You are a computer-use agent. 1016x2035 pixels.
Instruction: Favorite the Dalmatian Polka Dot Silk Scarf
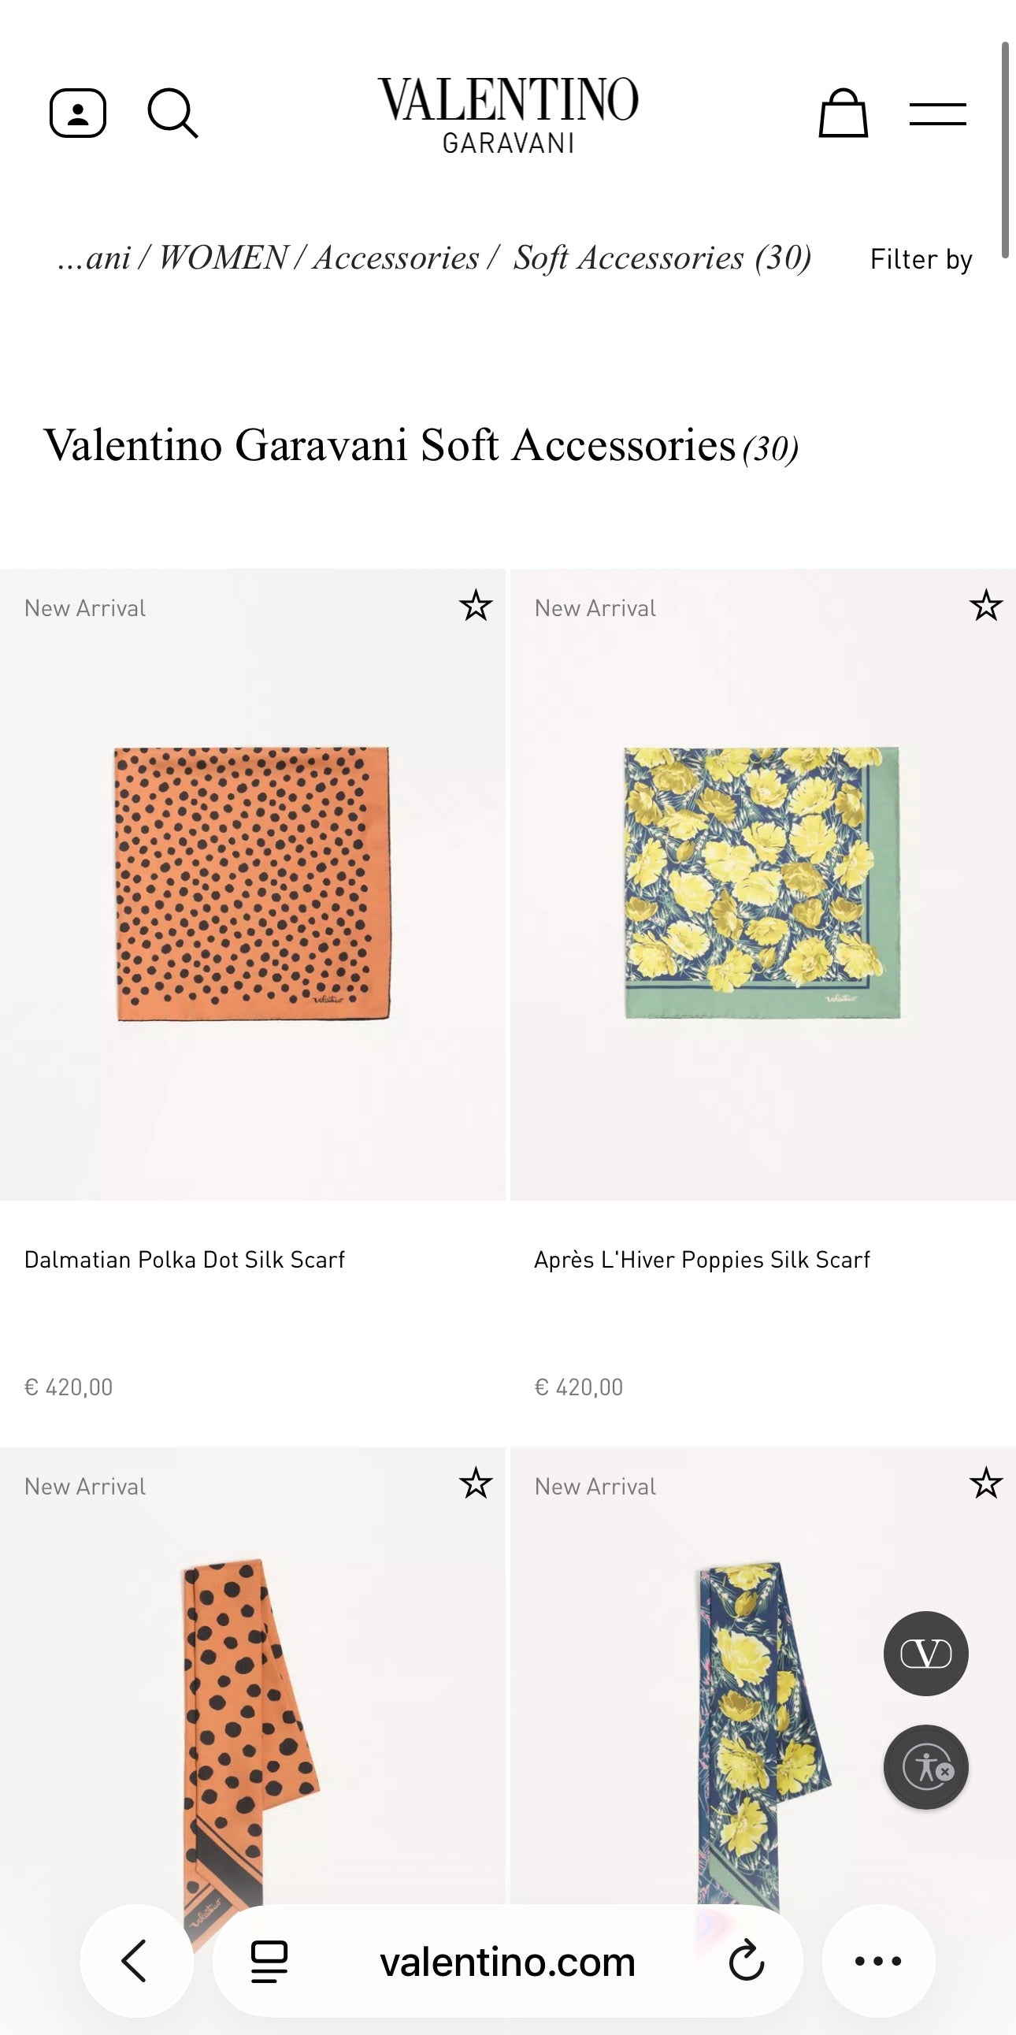click(475, 606)
